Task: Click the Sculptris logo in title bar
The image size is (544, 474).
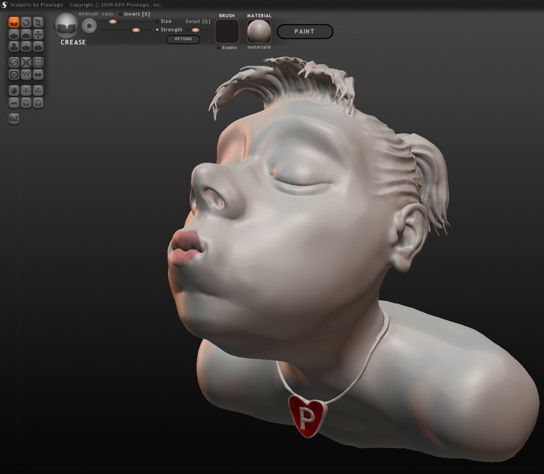Action: tap(4, 5)
